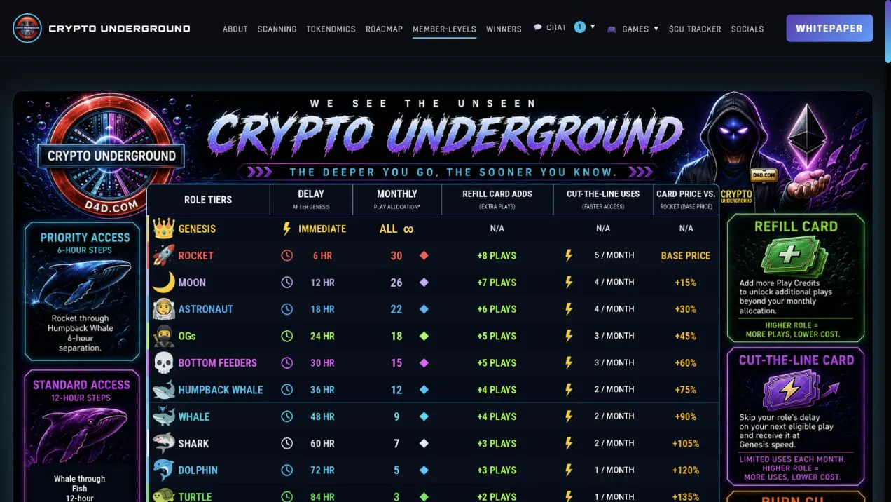The height and width of the screenshot is (502, 891).
Task: Click the ALL ∞ allocation value
Action: (396, 229)
